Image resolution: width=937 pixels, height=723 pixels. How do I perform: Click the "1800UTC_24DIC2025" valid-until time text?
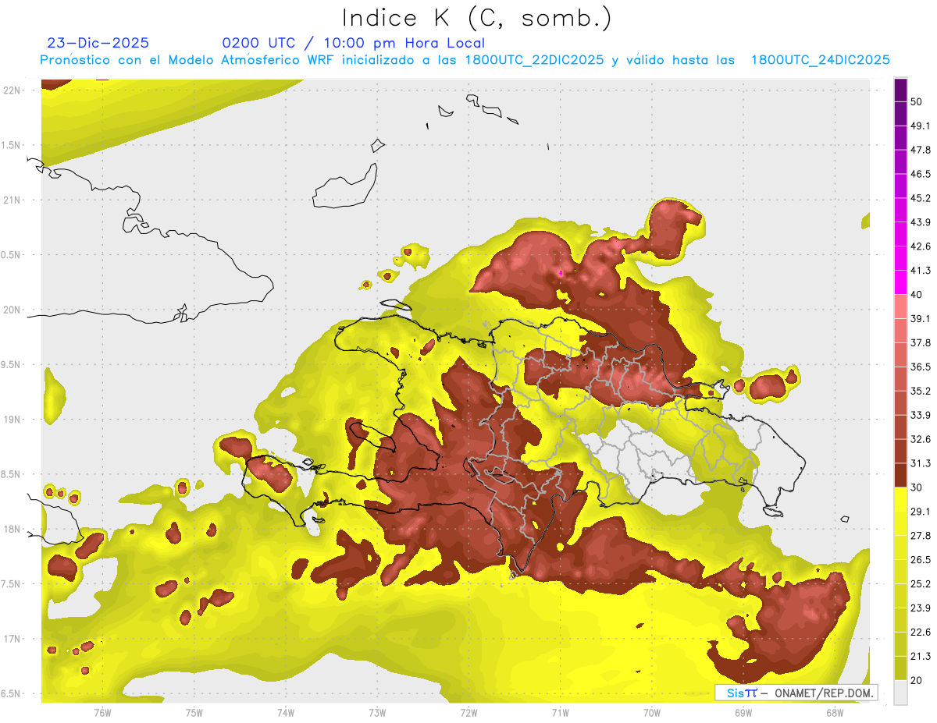tap(821, 60)
